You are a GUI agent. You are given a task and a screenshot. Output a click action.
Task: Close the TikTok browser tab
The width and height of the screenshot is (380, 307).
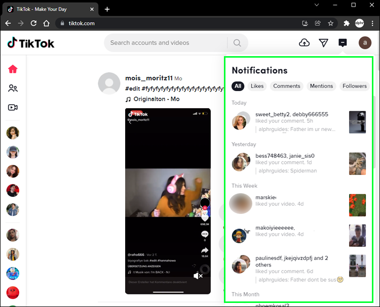(92, 9)
